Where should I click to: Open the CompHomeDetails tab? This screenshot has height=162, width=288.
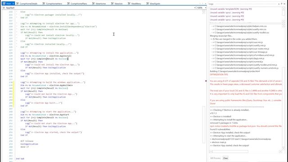click(27, 4)
